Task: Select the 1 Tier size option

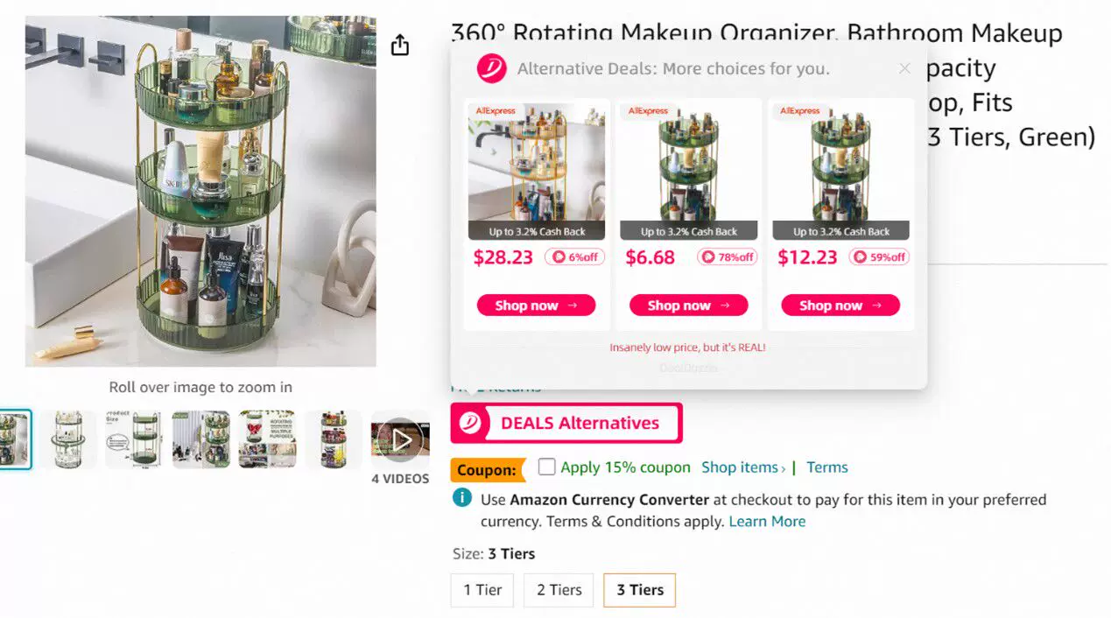Action: point(483,590)
